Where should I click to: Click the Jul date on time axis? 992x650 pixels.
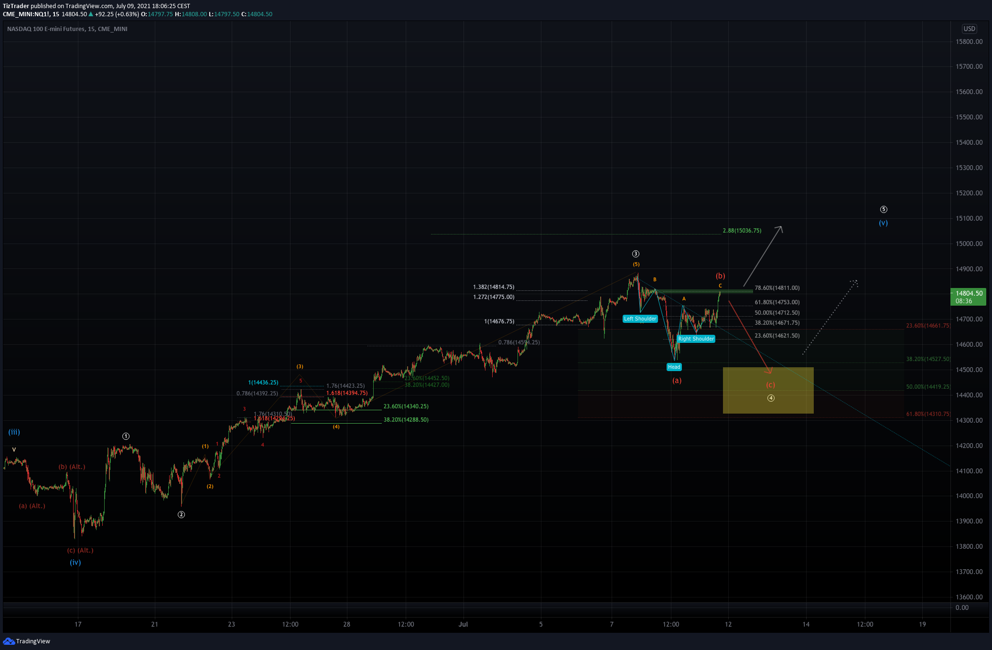tap(463, 624)
